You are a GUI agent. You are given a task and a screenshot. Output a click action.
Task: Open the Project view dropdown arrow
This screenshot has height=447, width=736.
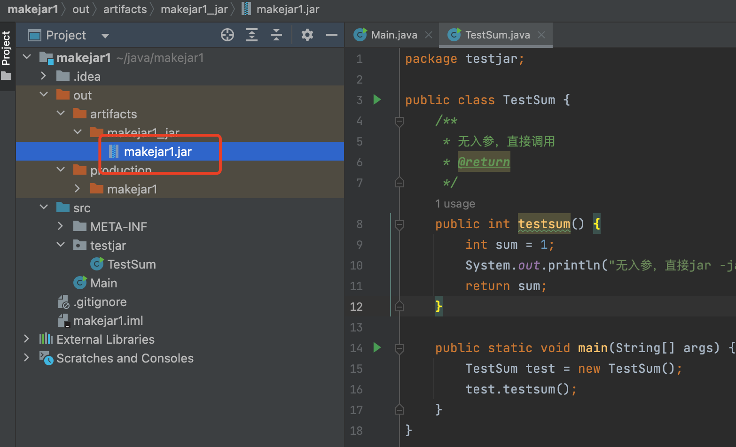coord(105,36)
